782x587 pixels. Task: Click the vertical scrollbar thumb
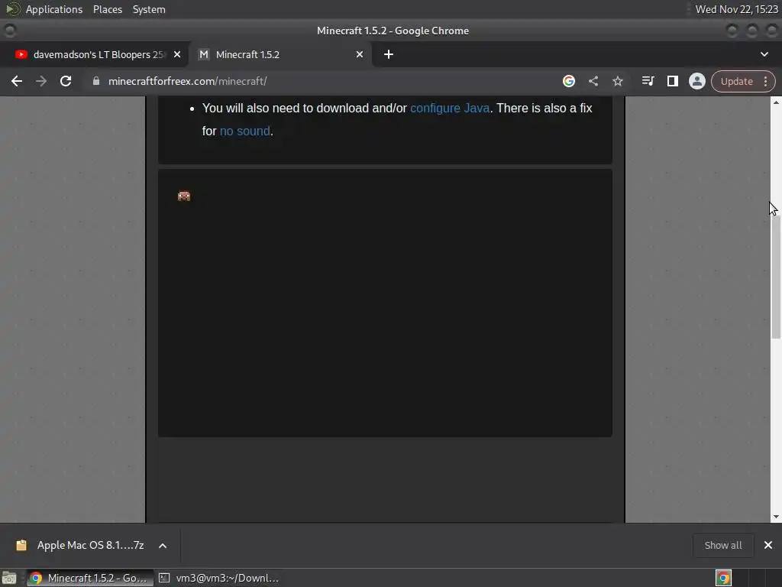coord(776,277)
